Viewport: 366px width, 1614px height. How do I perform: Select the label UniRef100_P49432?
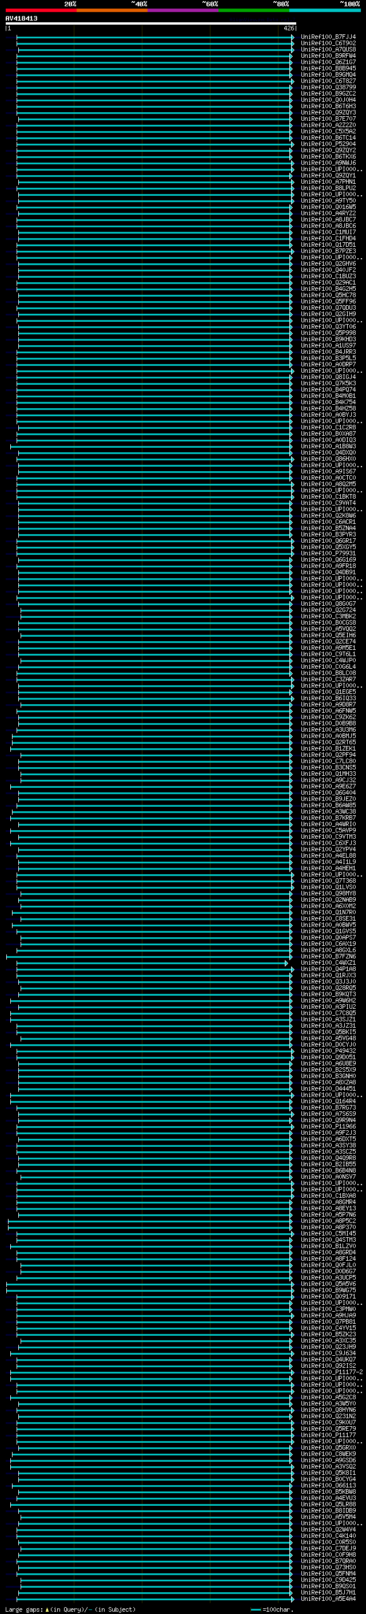[328, 1051]
